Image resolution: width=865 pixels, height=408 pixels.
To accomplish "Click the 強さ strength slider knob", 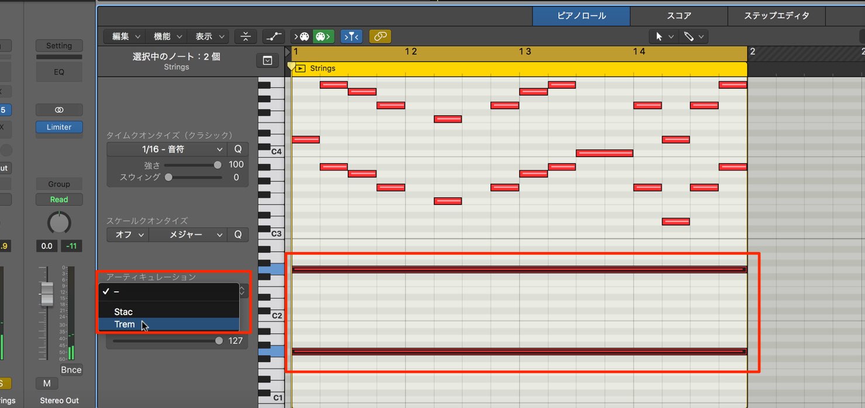I will tap(218, 165).
